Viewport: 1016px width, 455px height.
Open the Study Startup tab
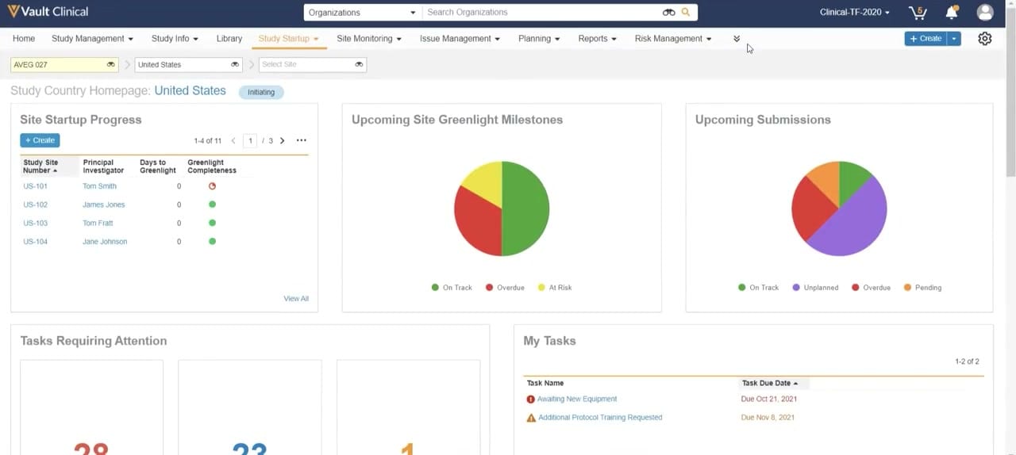click(x=289, y=39)
